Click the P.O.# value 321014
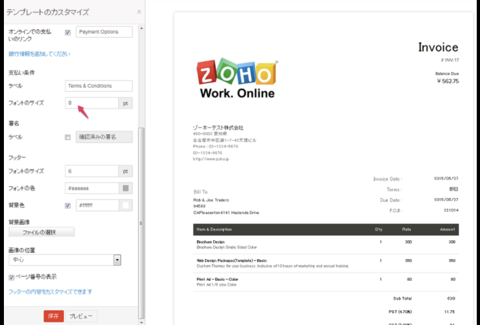480x325 pixels. click(451, 210)
